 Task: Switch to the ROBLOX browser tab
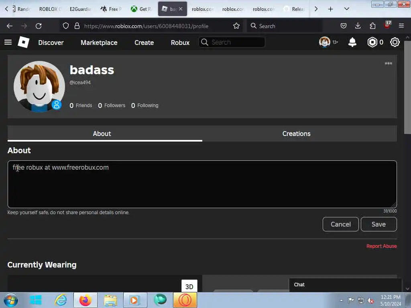pyautogui.click(x=50, y=9)
